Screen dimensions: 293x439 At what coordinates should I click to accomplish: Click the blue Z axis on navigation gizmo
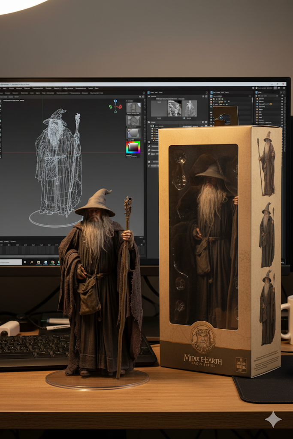click(x=115, y=101)
